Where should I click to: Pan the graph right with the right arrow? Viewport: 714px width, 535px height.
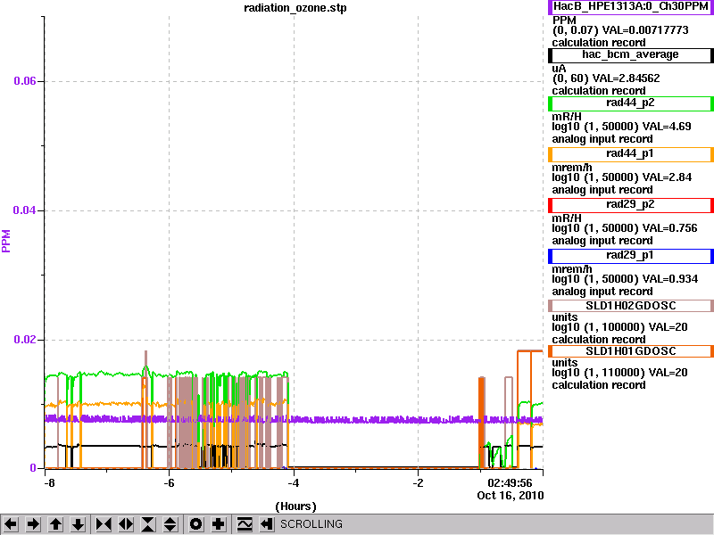point(33,524)
